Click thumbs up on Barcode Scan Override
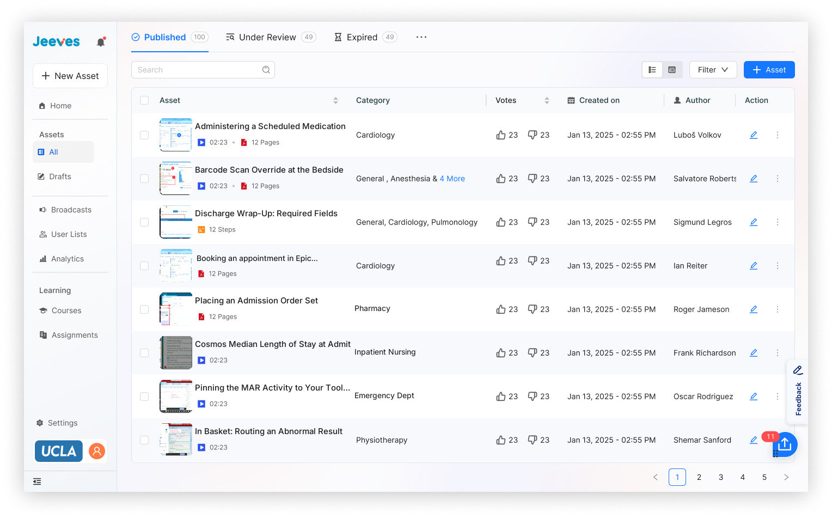832x518 pixels. point(501,179)
